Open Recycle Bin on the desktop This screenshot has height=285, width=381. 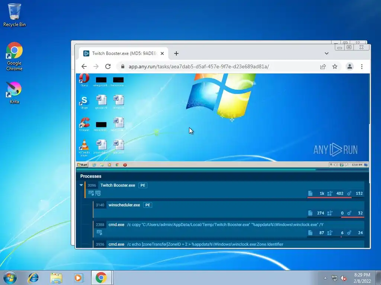(15, 15)
